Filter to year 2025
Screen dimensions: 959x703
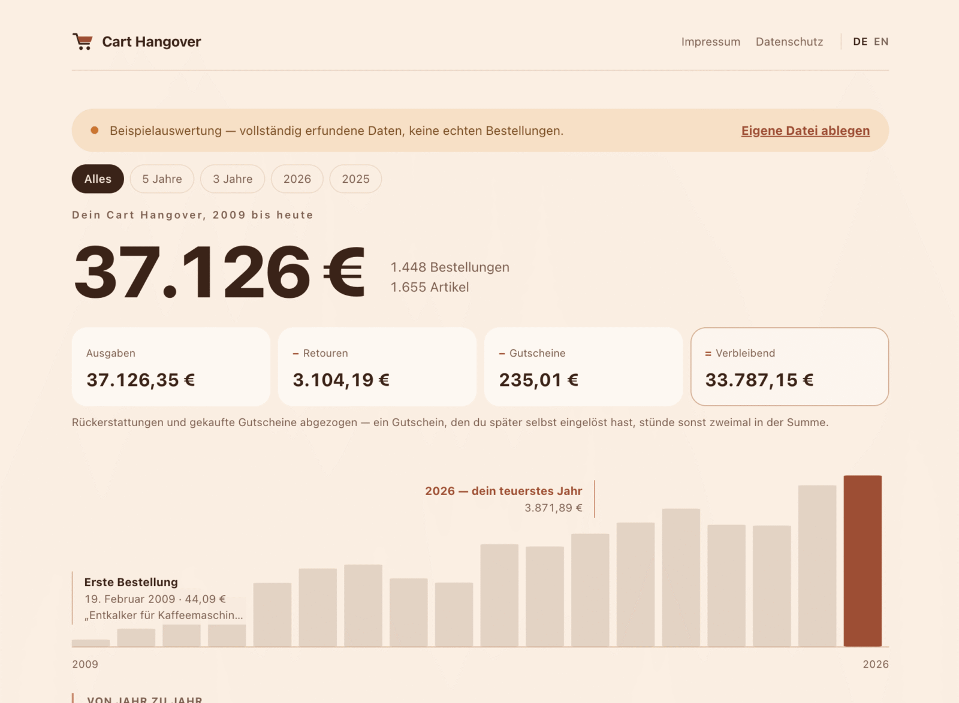pos(355,179)
